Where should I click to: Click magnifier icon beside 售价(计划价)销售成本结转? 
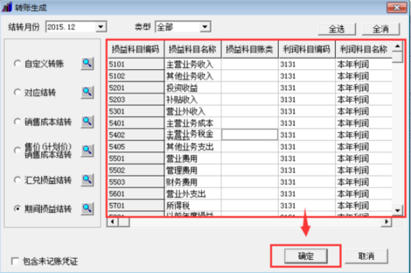coord(87,151)
